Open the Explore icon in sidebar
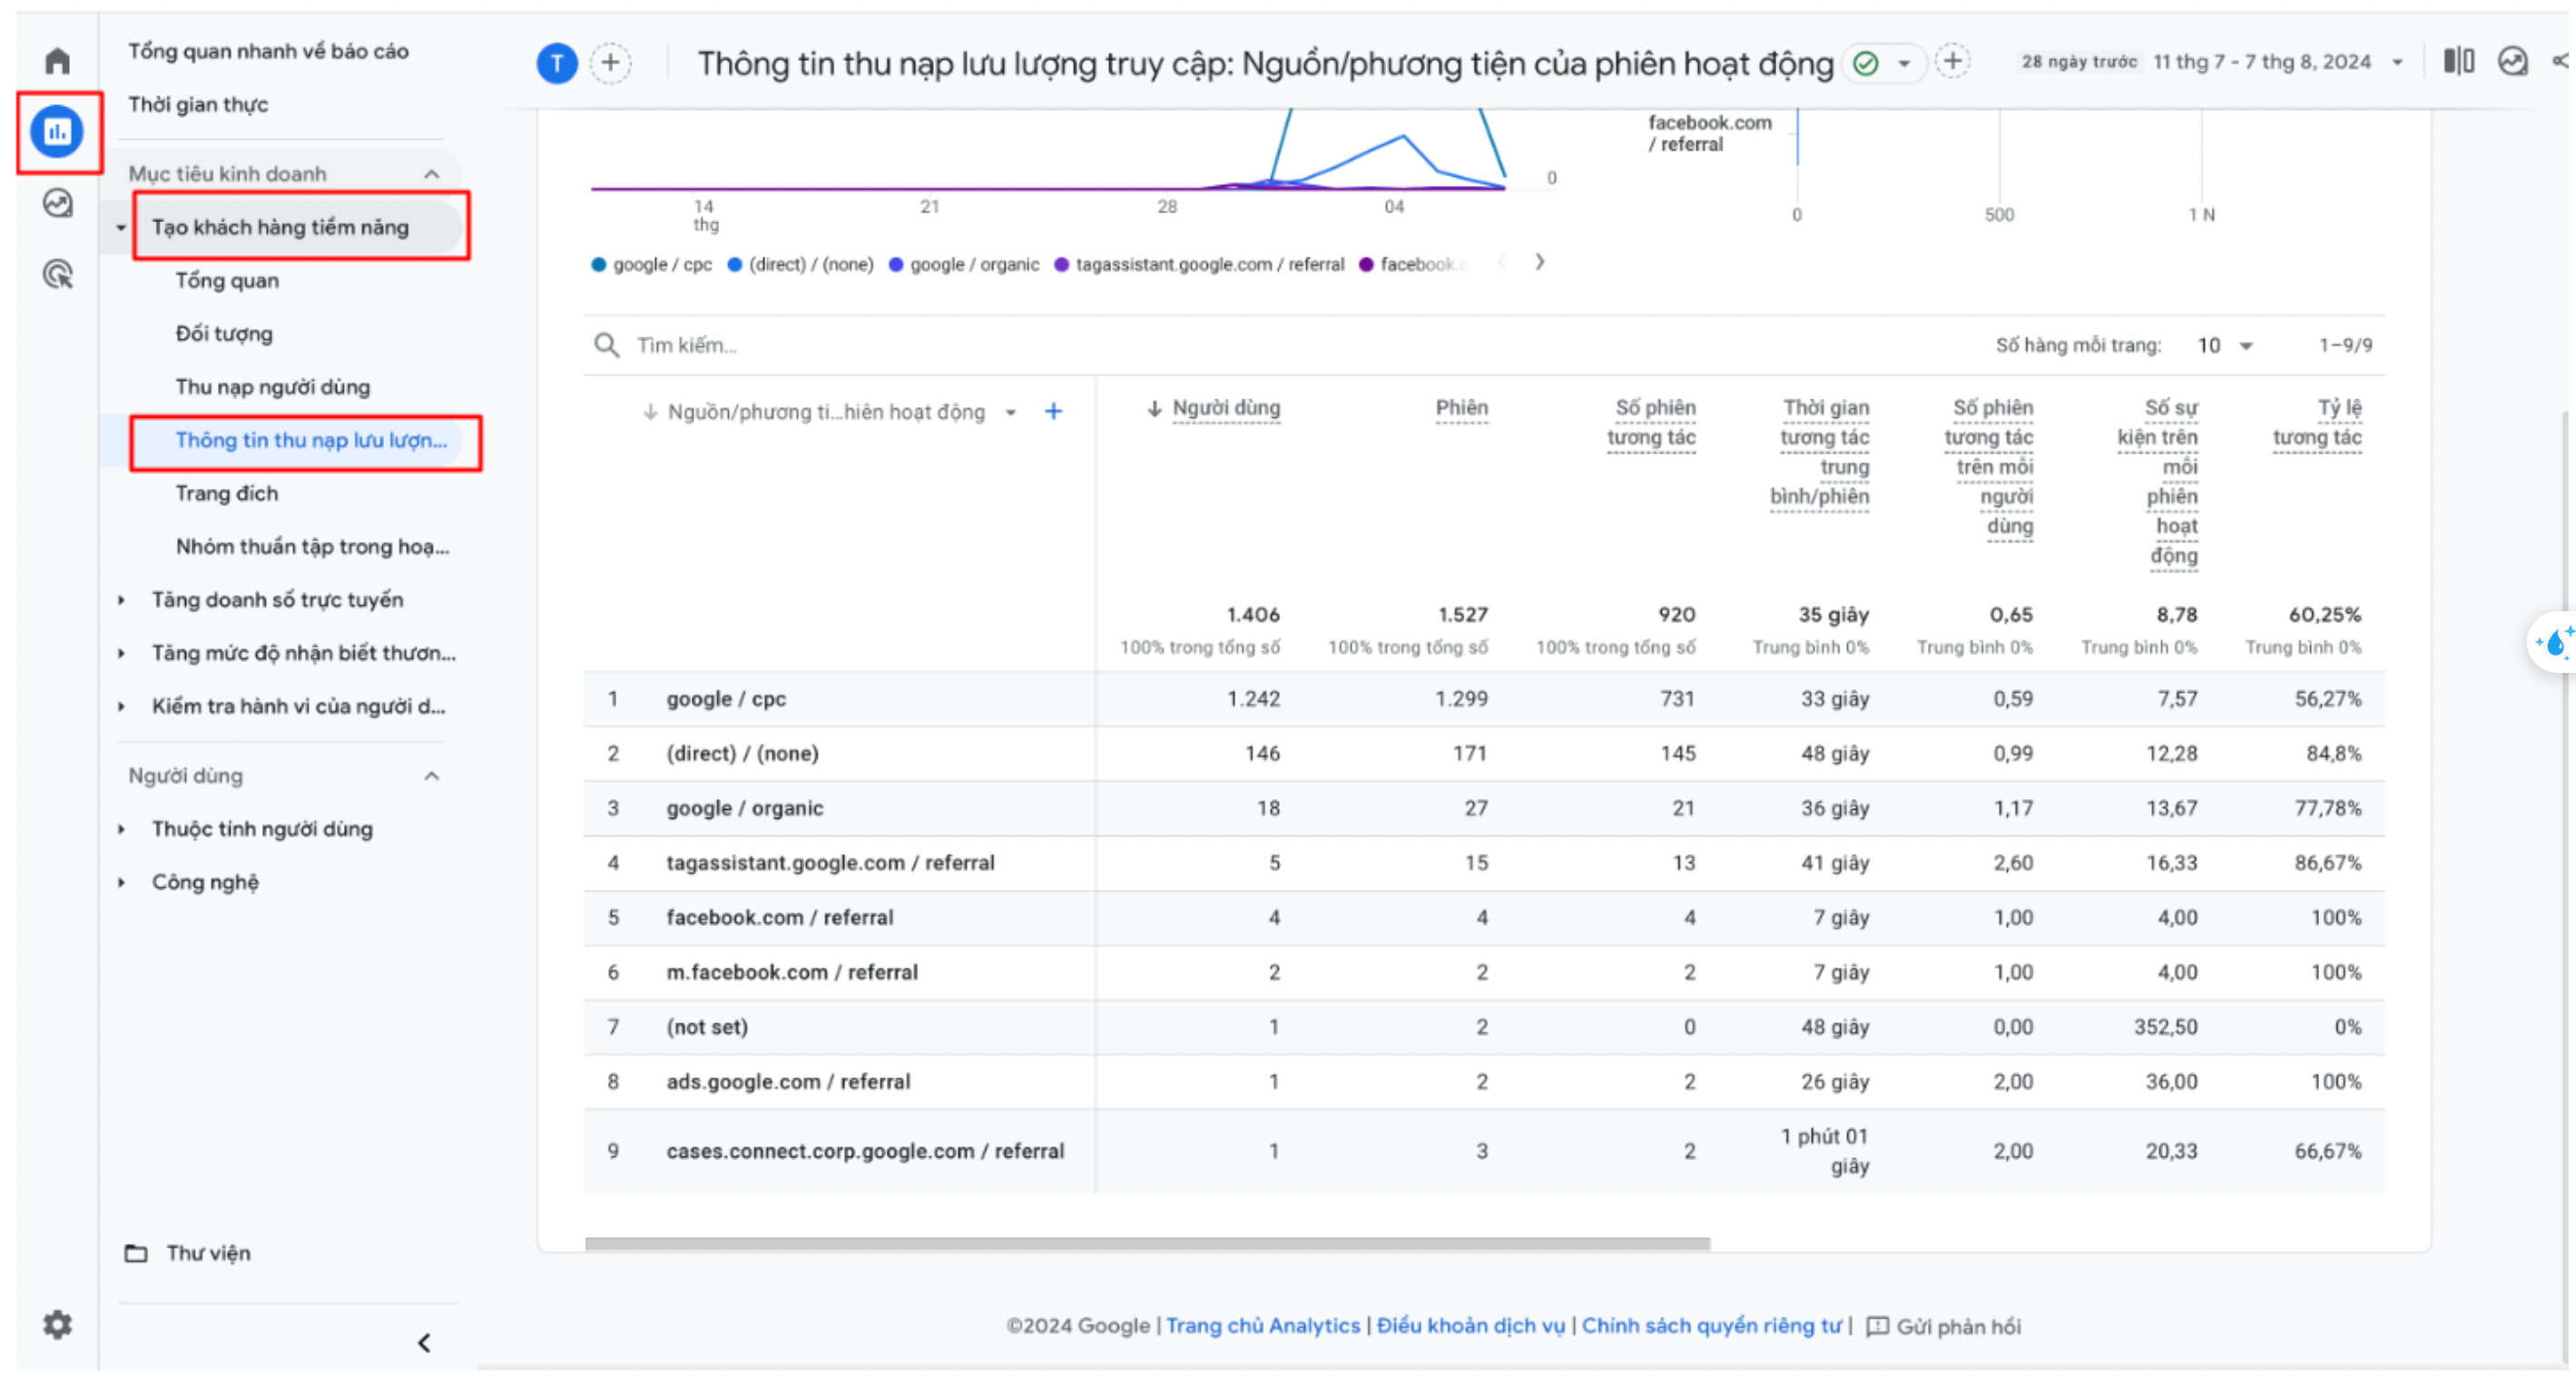The height and width of the screenshot is (1384, 2576). tap(57, 204)
